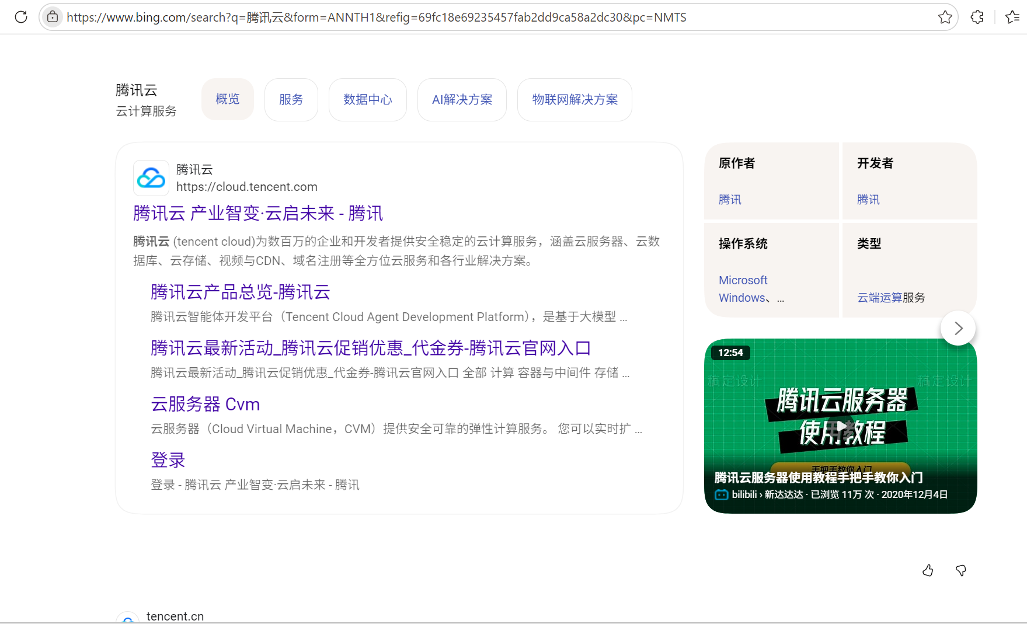Viewport: 1027px width, 624px height.
Task: Open the 腾讯云最新活动 promotions sublink
Action: pos(371,348)
